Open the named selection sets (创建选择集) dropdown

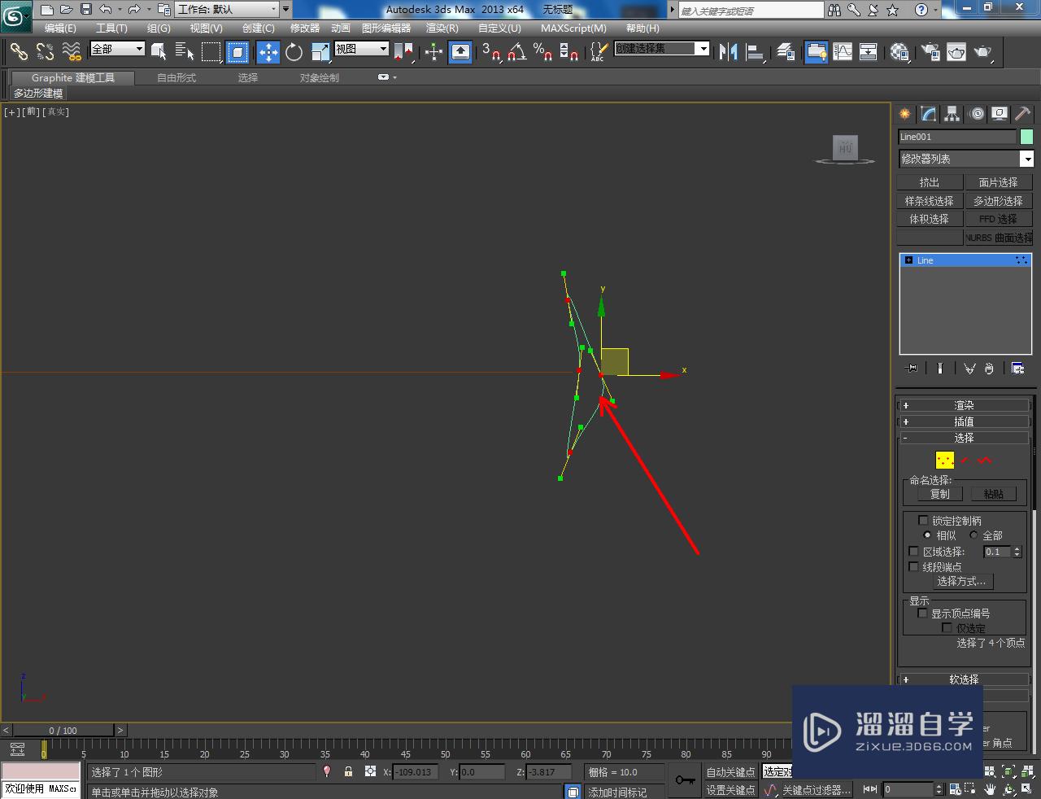(x=661, y=49)
